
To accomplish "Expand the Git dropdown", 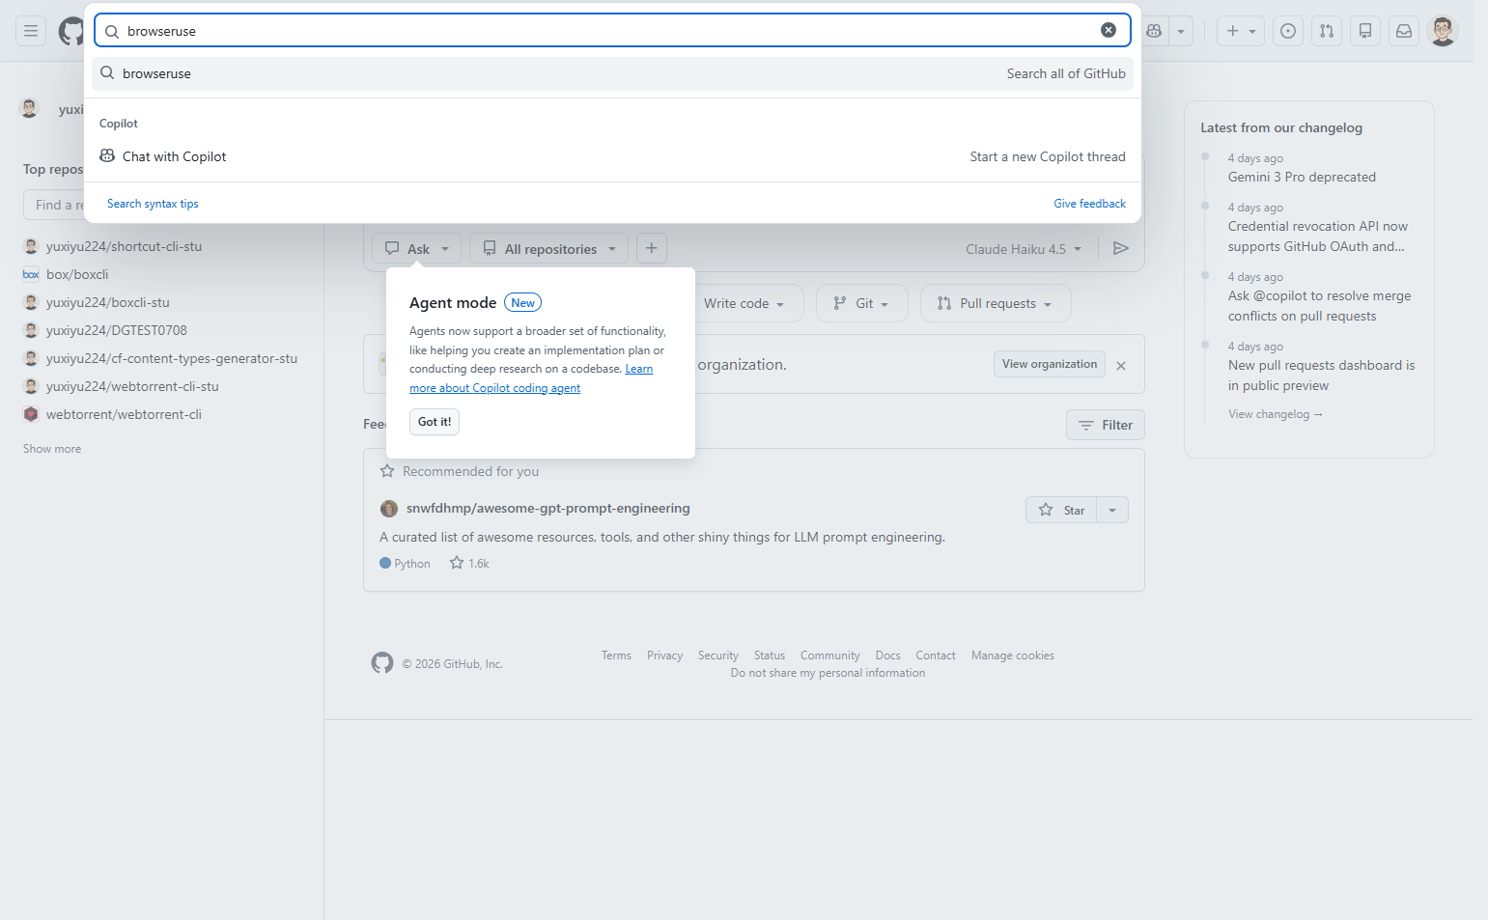I will (862, 303).
